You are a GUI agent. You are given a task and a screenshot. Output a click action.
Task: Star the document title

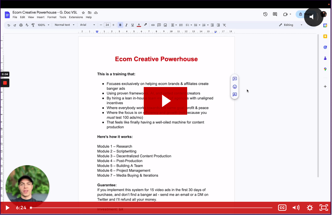tap(83, 13)
